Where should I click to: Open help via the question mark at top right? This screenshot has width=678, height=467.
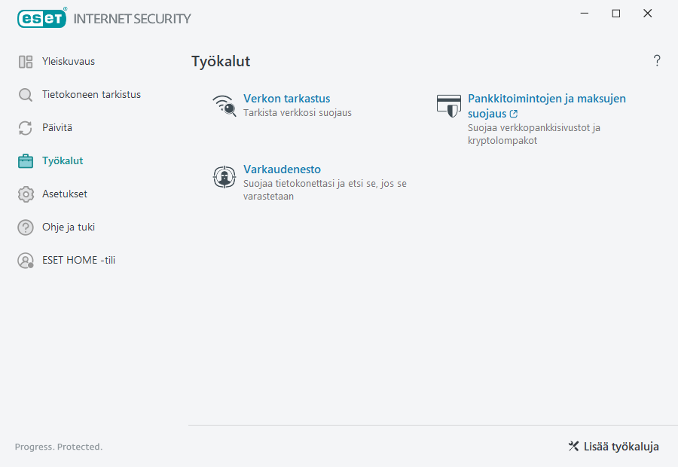657,60
